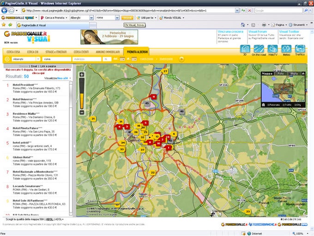314x236 pixels.
Task: Refresh the page in Internet Explorer
Action: click(243, 11)
